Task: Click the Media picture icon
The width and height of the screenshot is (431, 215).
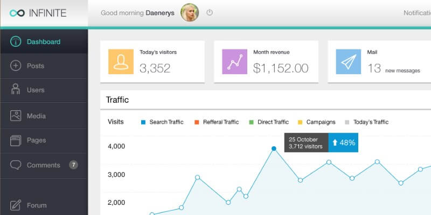Action: [x=16, y=116]
